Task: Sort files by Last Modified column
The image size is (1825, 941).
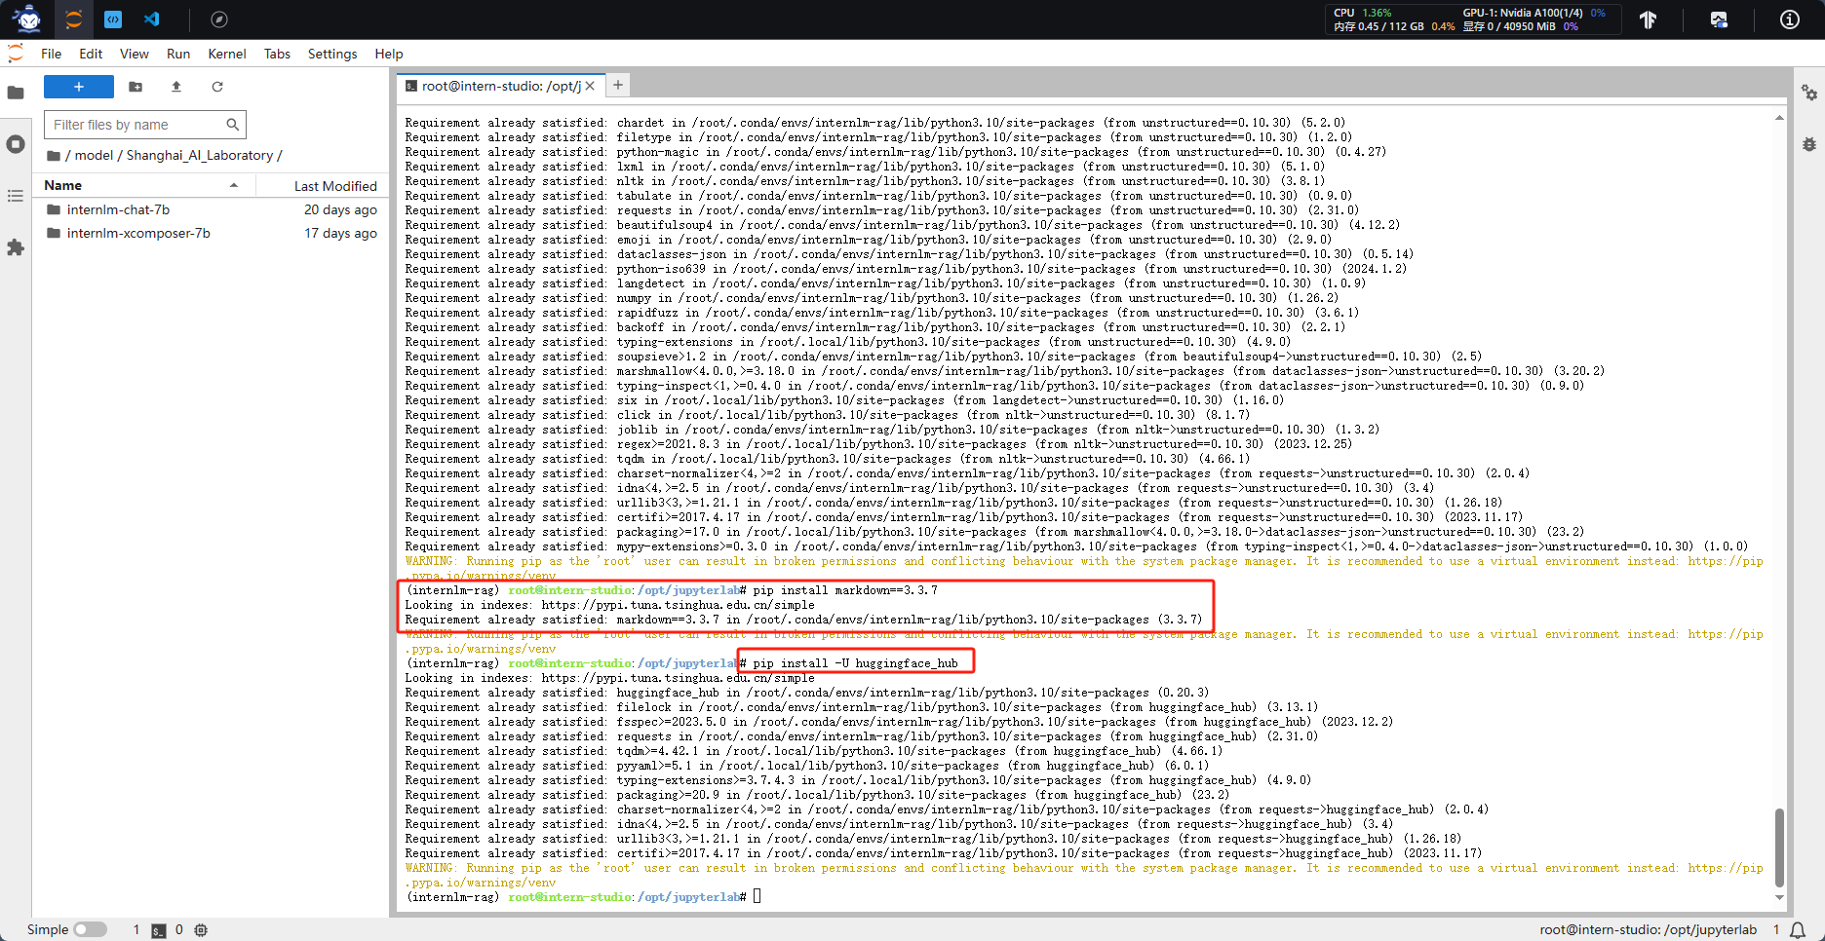Action: tap(322, 185)
